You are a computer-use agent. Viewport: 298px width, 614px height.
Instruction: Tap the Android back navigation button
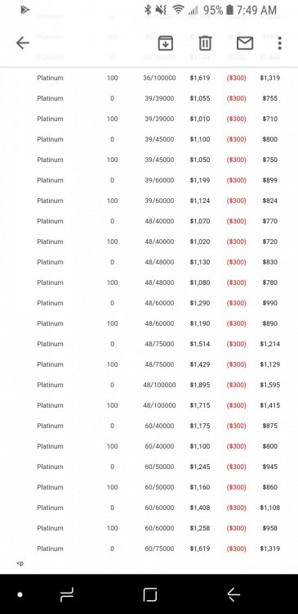click(x=234, y=595)
